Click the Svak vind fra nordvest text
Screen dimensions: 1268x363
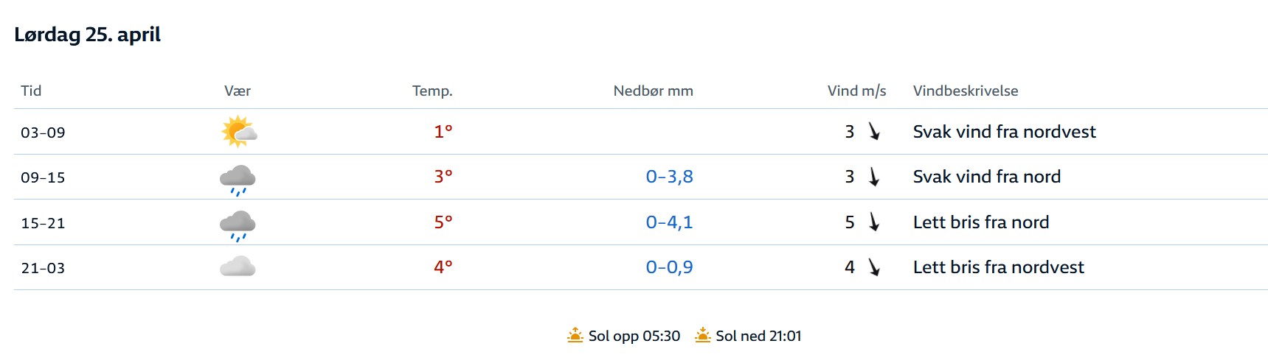(1004, 132)
